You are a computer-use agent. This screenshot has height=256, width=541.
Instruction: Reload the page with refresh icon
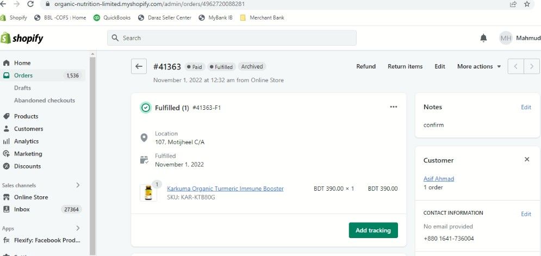point(30,4)
